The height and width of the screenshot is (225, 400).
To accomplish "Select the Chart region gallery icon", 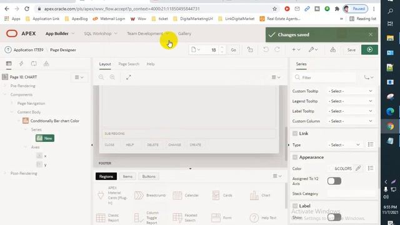I will [254, 196].
